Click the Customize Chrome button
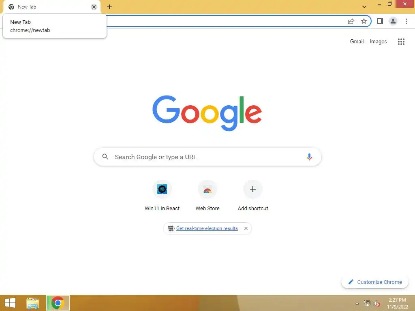The image size is (415, 311). pyautogui.click(x=375, y=282)
